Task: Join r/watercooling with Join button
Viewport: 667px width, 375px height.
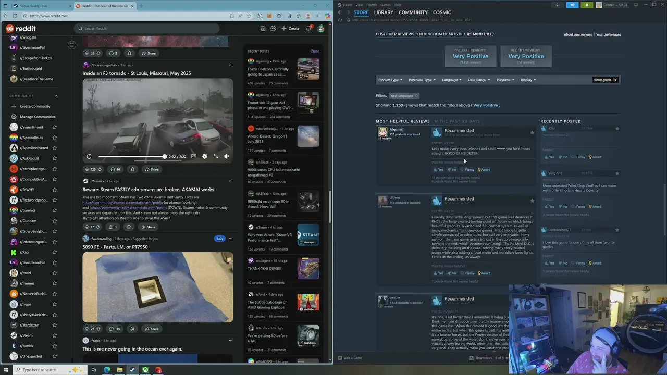Action: 219,239
